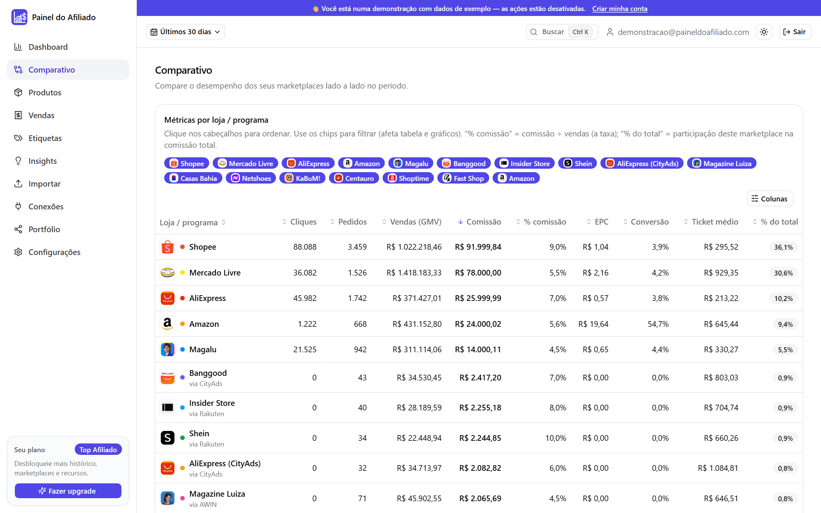Toggle the AliExpress (CityAds) filter chip
Image resolution: width=821 pixels, height=513 pixels.
click(x=642, y=163)
